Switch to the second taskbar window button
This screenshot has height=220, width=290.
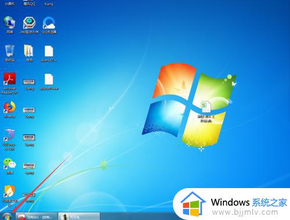[79, 217]
